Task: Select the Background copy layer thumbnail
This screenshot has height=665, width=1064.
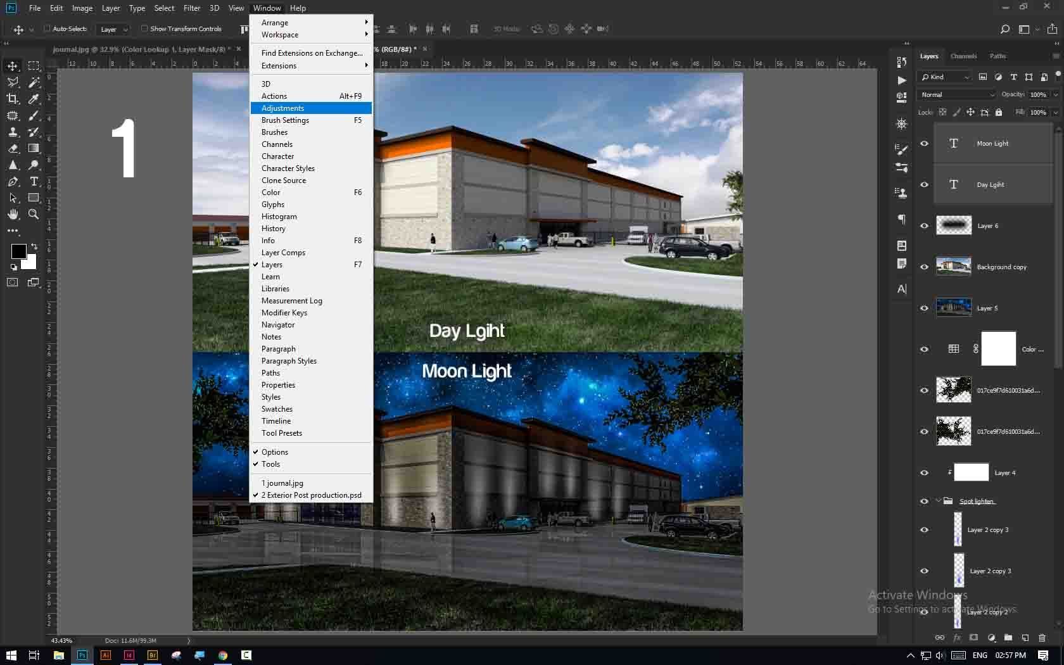Action: tap(953, 267)
